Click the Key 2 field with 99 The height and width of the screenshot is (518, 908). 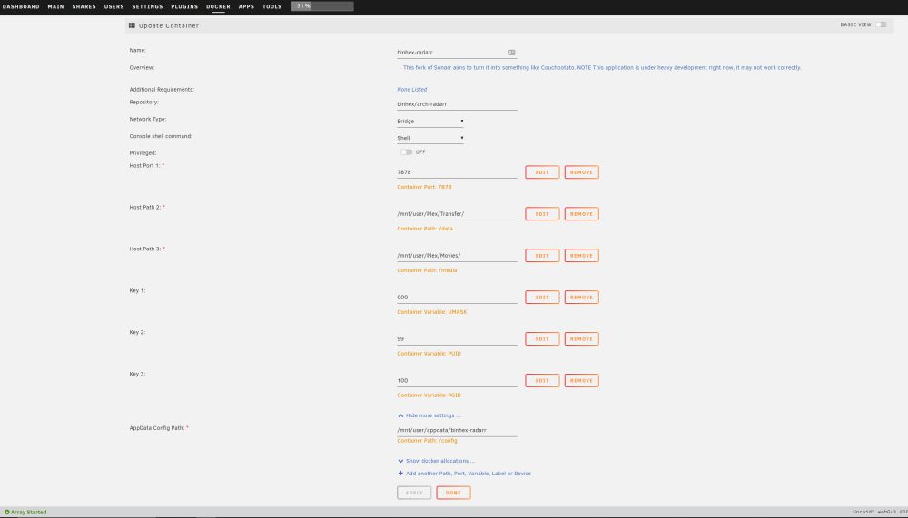[x=457, y=339]
